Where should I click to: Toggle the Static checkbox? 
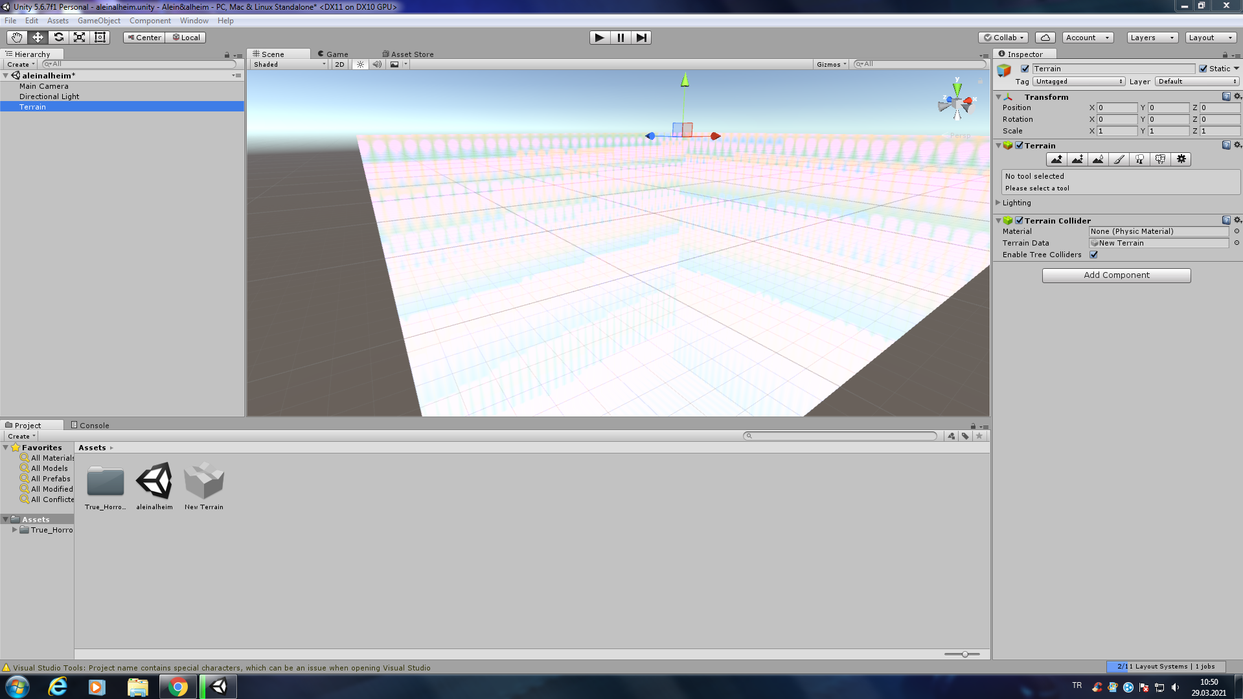(x=1203, y=69)
